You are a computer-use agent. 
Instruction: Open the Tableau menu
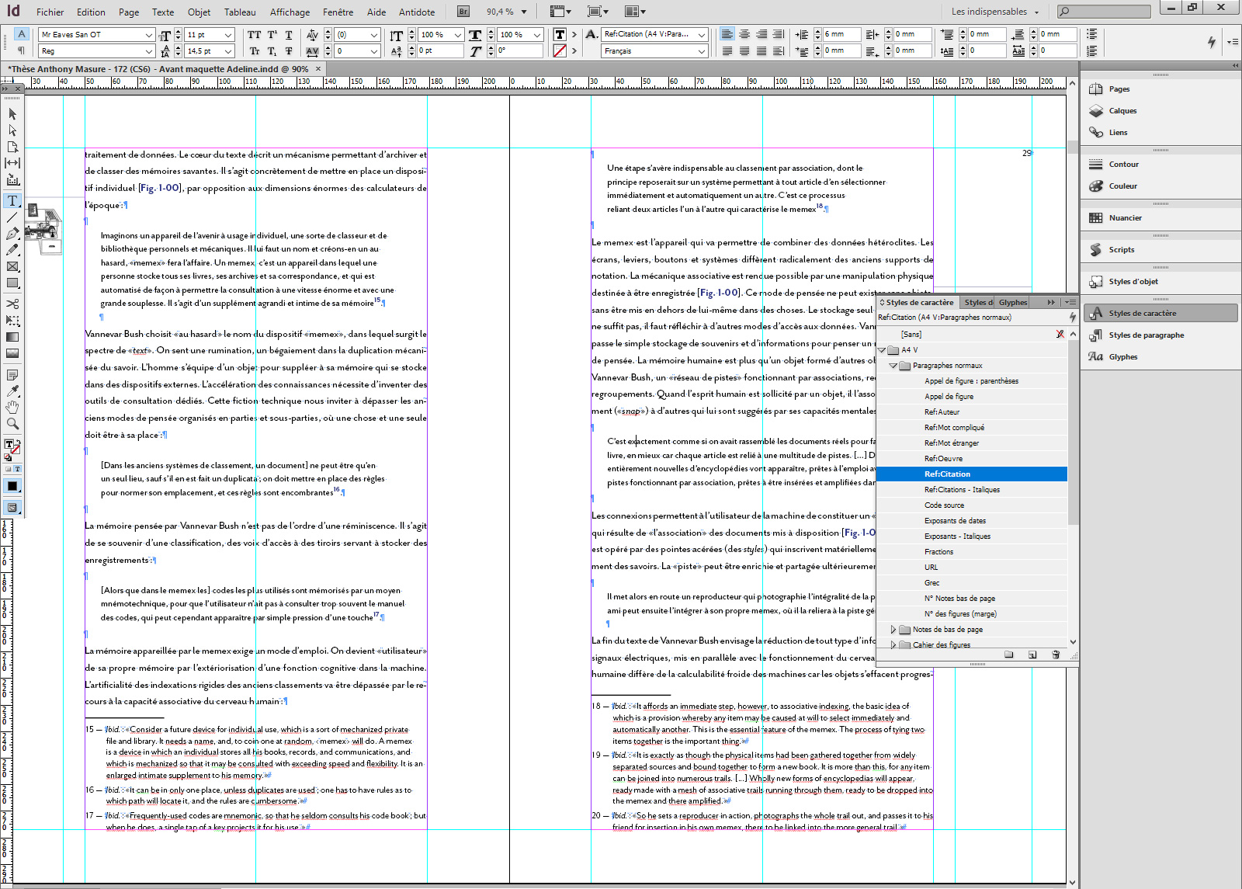pos(240,12)
